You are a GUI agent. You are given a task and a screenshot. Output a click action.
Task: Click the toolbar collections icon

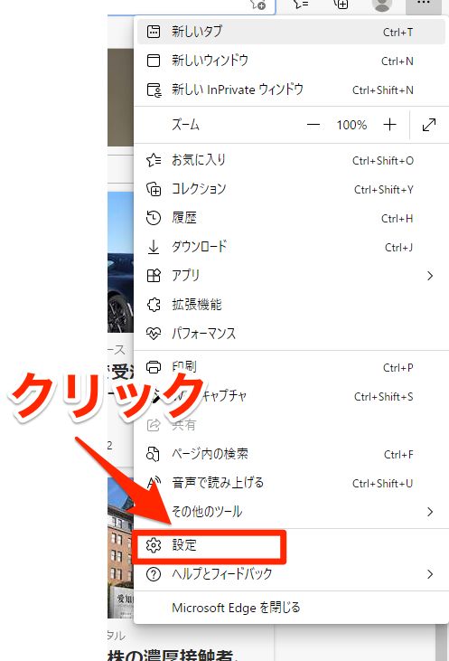point(341,5)
